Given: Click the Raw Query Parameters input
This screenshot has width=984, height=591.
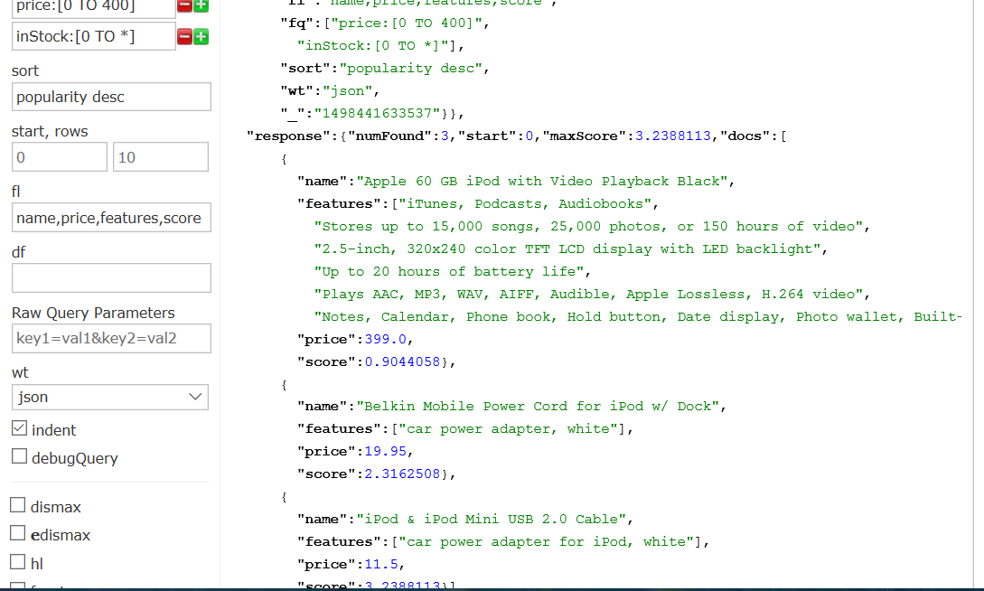Looking at the screenshot, I should coord(111,339).
